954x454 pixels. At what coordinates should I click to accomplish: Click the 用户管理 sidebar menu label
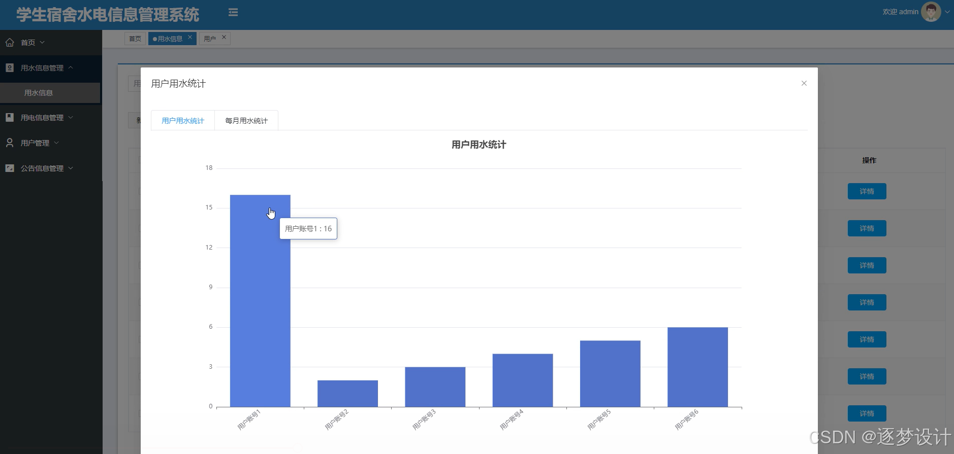click(x=35, y=143)
